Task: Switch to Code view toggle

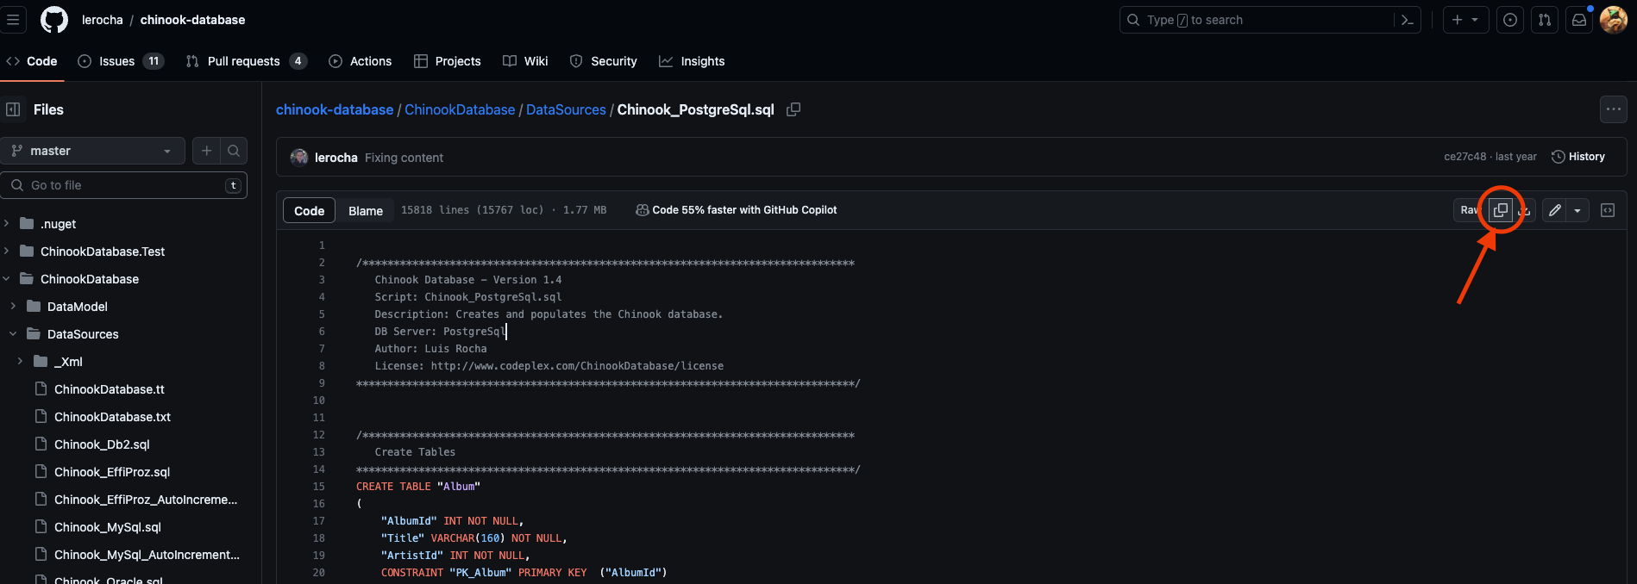Action: pos(309,210)
